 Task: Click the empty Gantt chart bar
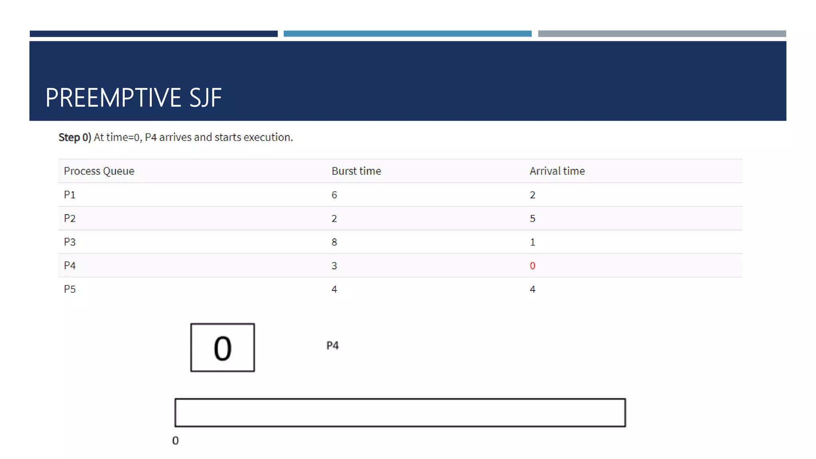[x=400, y=412]
